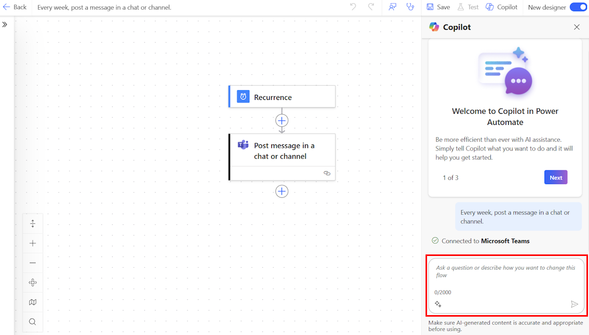The width and height of the screenshot is (589, 335).
Task: Select the Recurrence trigger card
Action: tap(281, 96)
